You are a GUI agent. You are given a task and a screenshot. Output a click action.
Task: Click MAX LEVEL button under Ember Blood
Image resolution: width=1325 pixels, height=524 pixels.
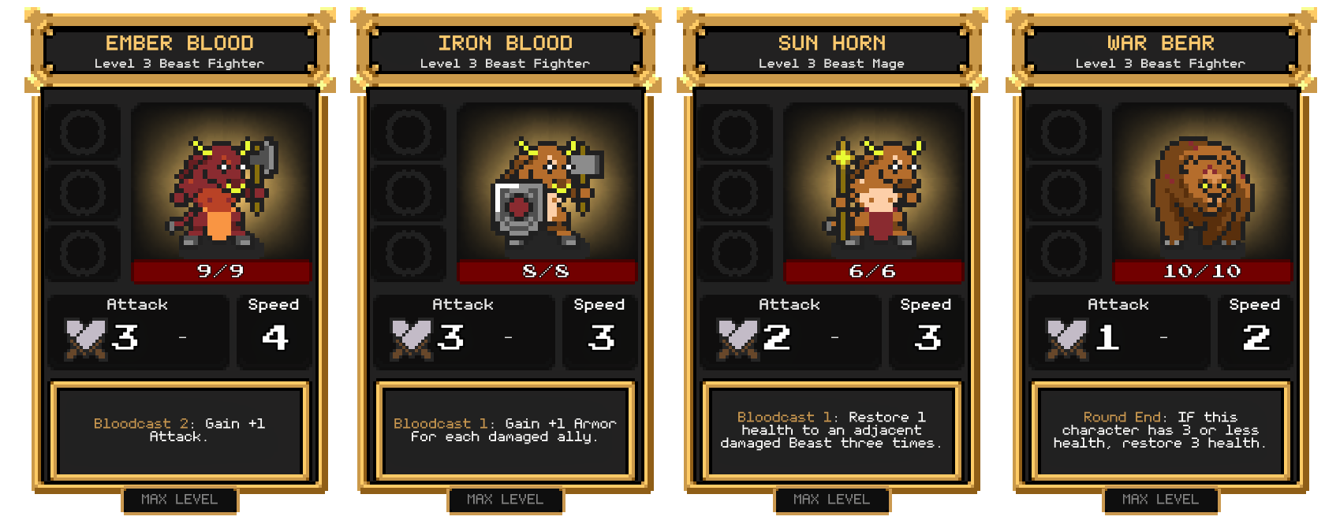[x=179, y=500]
